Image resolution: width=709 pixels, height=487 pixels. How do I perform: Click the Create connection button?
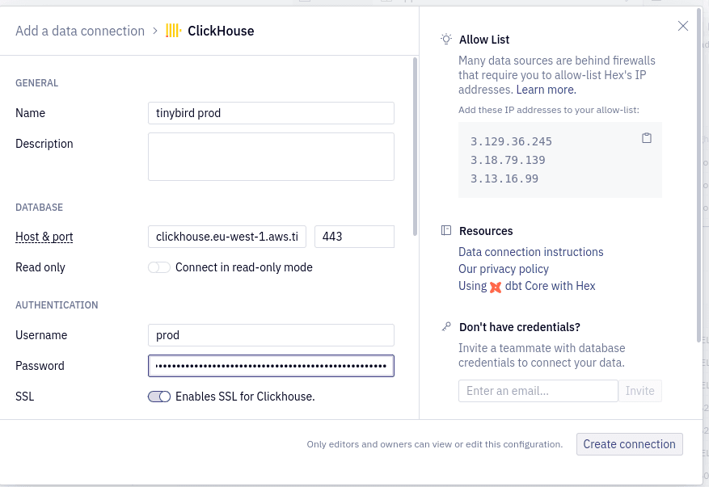[x=629, y=444]
